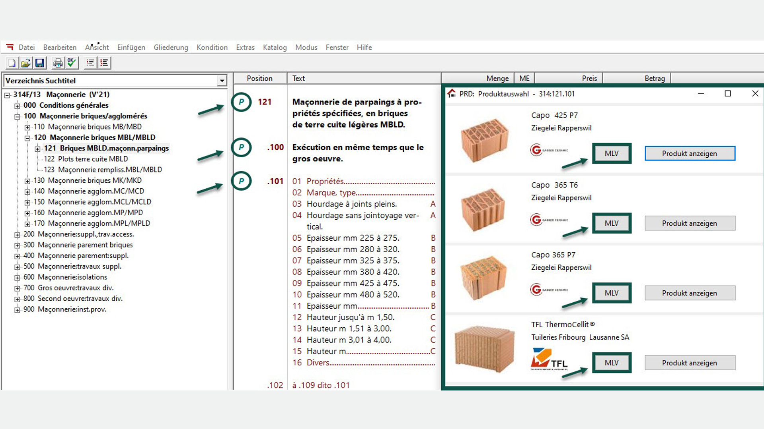Select tree item 122 Plots terre cuite MBLD
The image size is (764, 429).
[x=86, y=159]
